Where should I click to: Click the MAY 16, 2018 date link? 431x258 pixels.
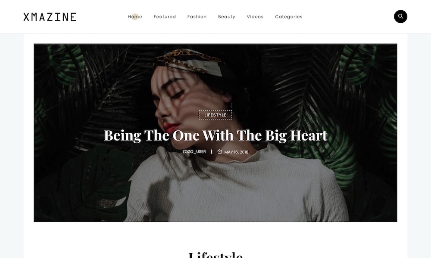coord(236,152)
